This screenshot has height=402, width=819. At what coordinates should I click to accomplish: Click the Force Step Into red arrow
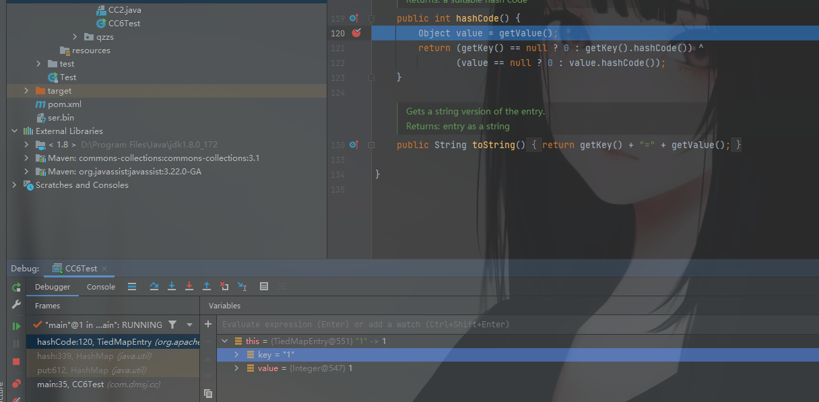point(189,286)
